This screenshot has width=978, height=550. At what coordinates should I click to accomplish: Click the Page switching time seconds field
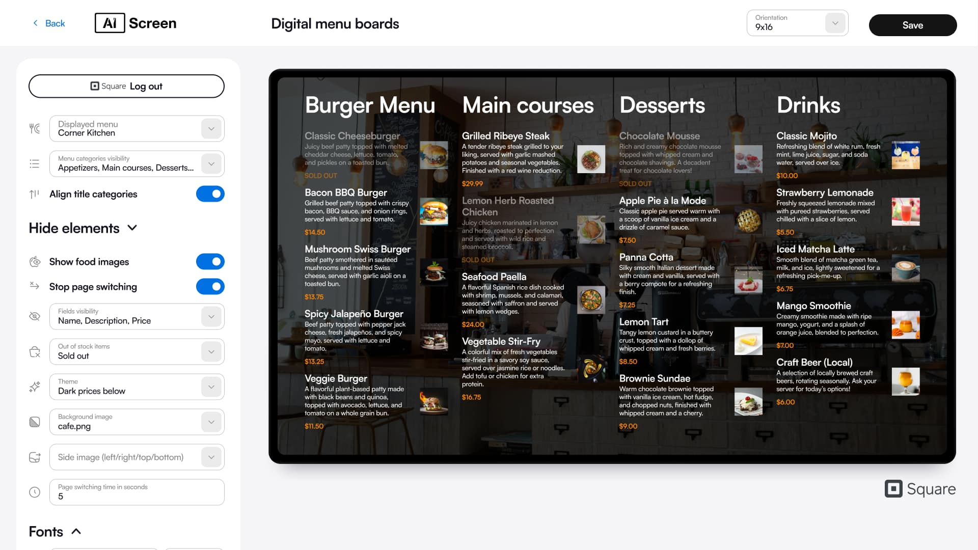click(137, 492)
